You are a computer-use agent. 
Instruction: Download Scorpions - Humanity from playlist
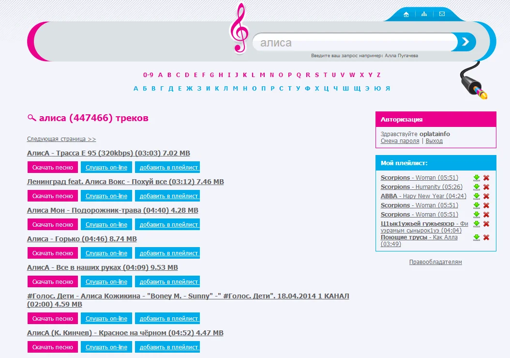(477, 187)
